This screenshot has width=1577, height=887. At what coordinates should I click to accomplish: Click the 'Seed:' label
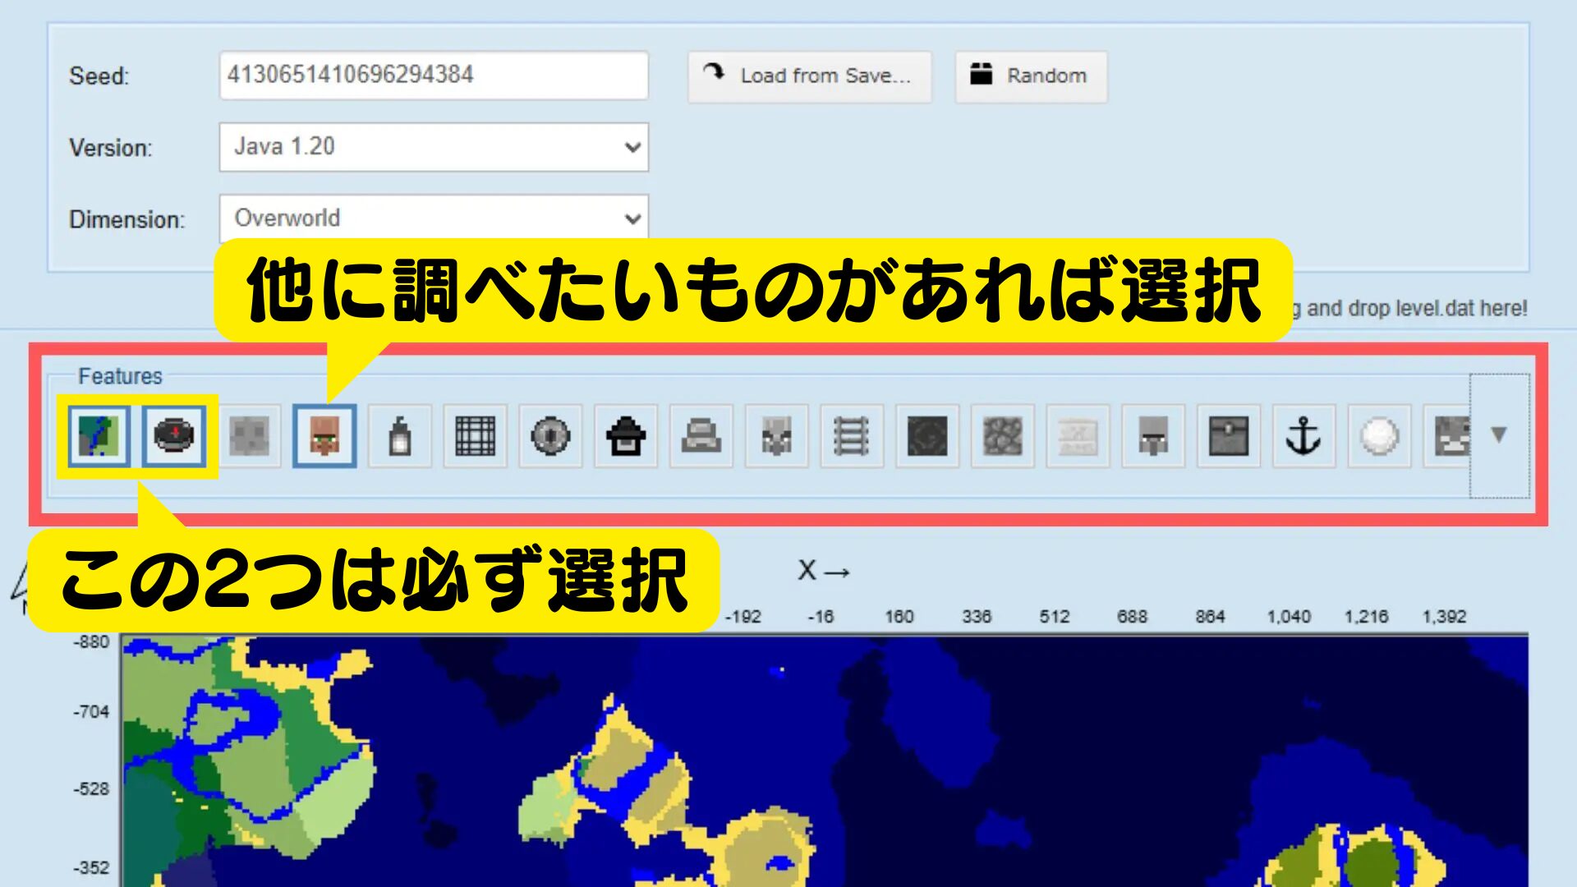pyautogui.click(x=99, y=76)
